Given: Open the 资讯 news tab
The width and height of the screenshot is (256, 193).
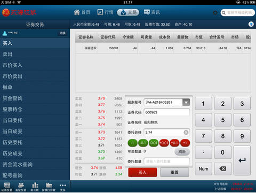Looking at the screenshot, I should click(152, 12).
